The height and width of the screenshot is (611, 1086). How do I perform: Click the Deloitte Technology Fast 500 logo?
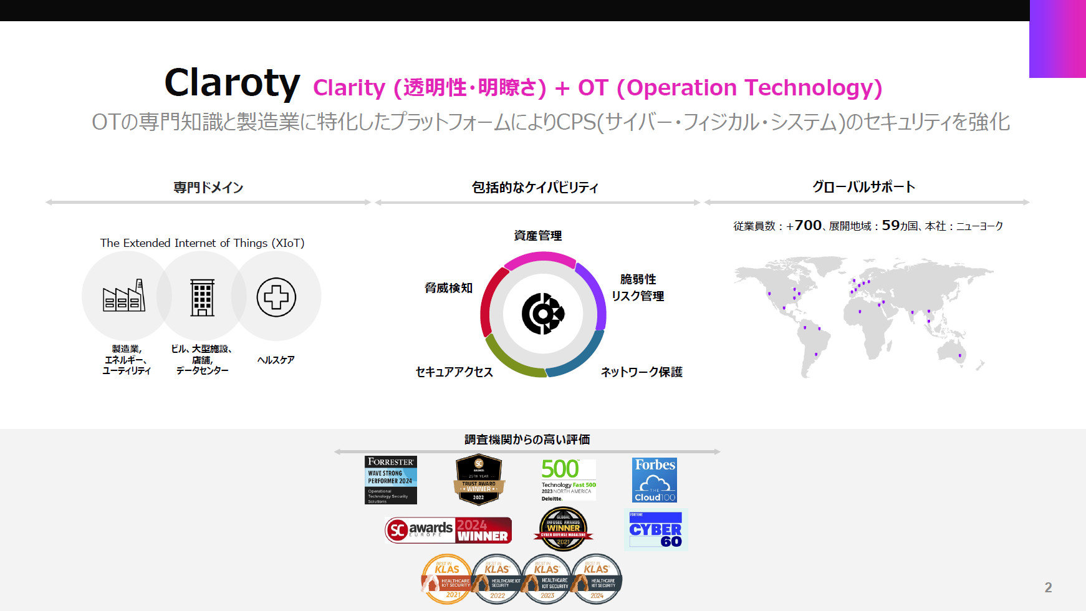568,479
